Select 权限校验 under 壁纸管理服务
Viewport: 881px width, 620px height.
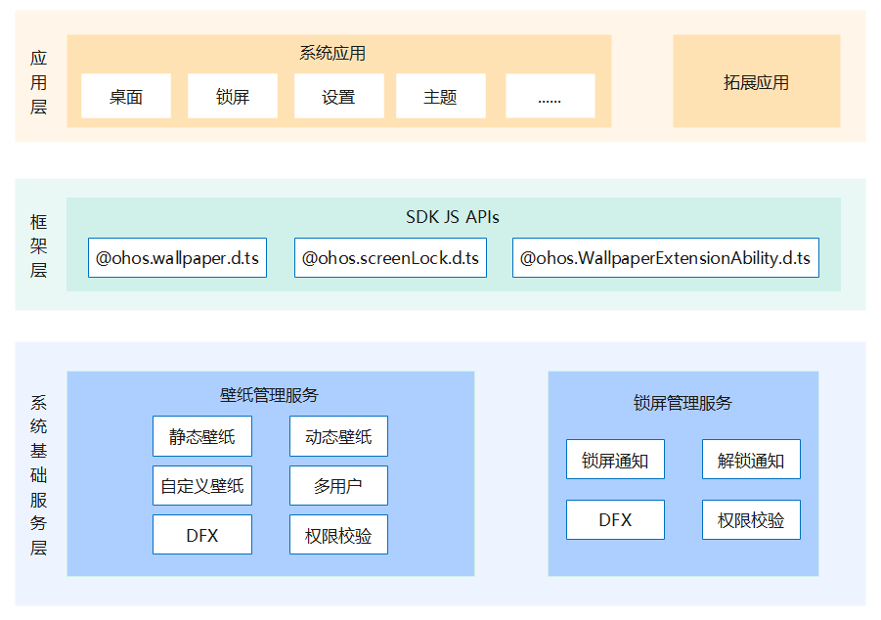(338, 535)
